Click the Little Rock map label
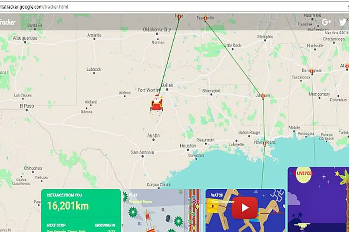Viewport: 349px width, 232px height. [x=232, y=45]
